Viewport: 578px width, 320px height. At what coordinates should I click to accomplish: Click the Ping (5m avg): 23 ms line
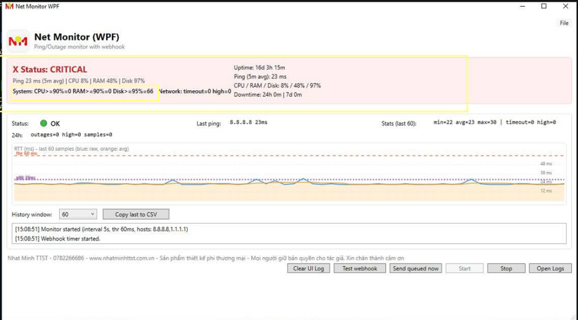(260, 77)
